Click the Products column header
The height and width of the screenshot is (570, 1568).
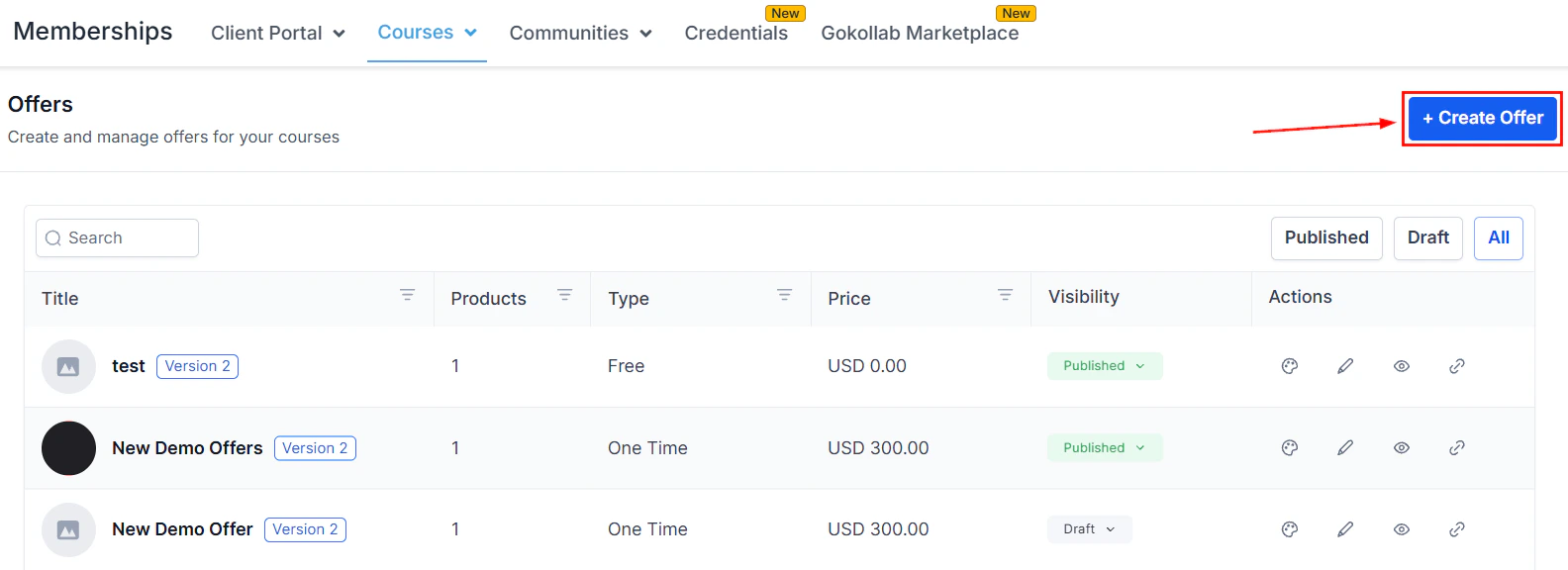coord(488,299)
